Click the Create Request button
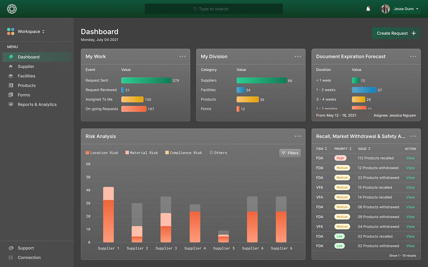The width and height of the screenshot is (428, 267). (396, 33)
